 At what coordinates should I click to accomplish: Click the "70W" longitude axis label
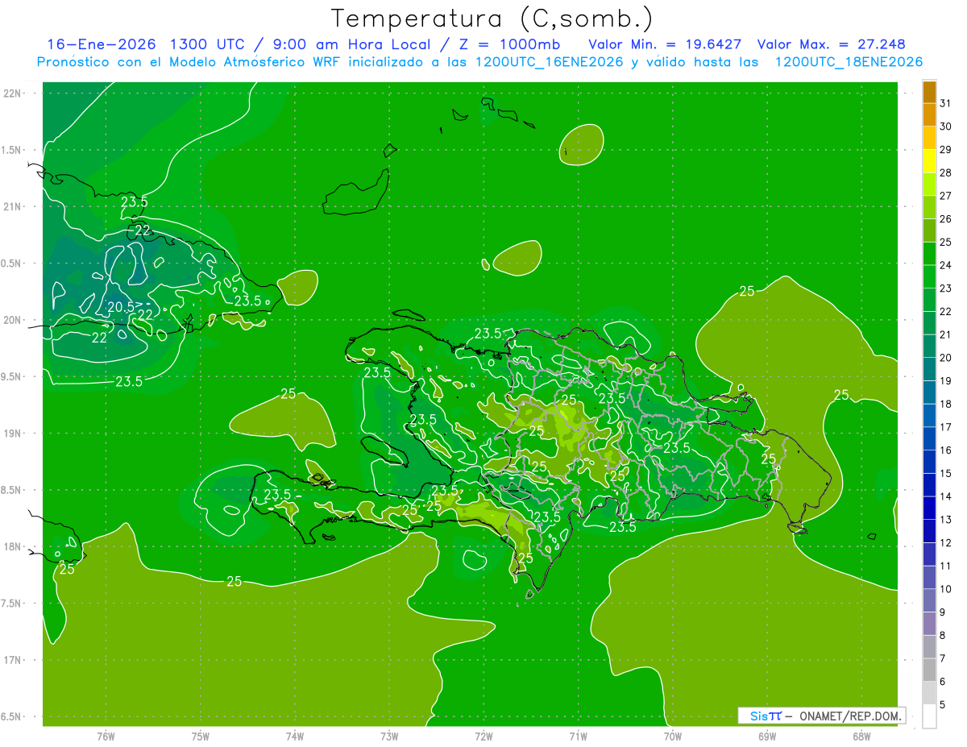tap(673, 736)
